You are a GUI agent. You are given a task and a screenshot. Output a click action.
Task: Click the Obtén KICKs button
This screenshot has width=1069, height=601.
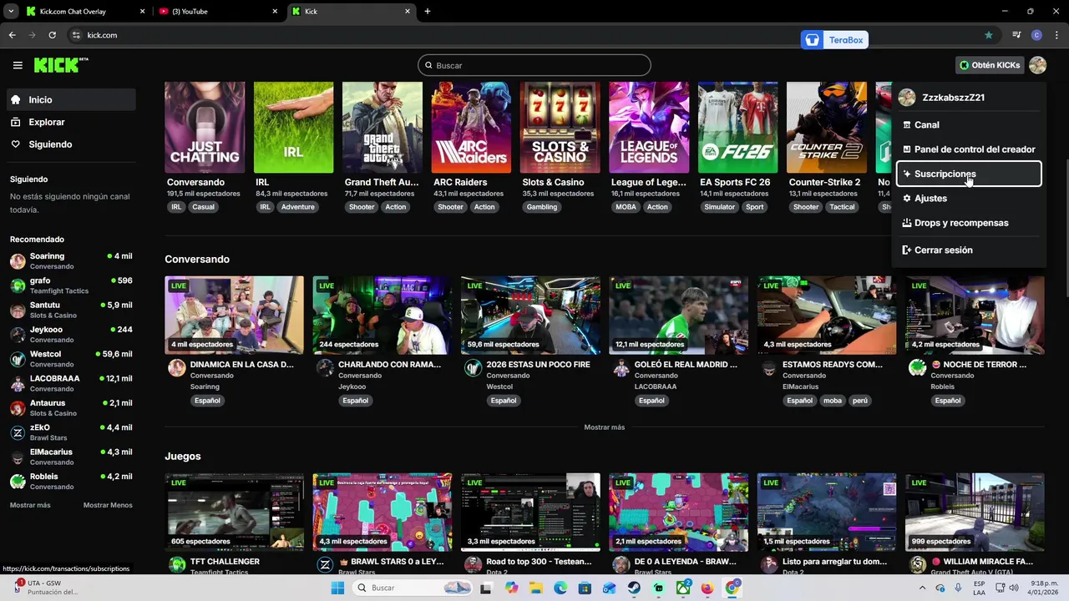(x=990, y=65)
